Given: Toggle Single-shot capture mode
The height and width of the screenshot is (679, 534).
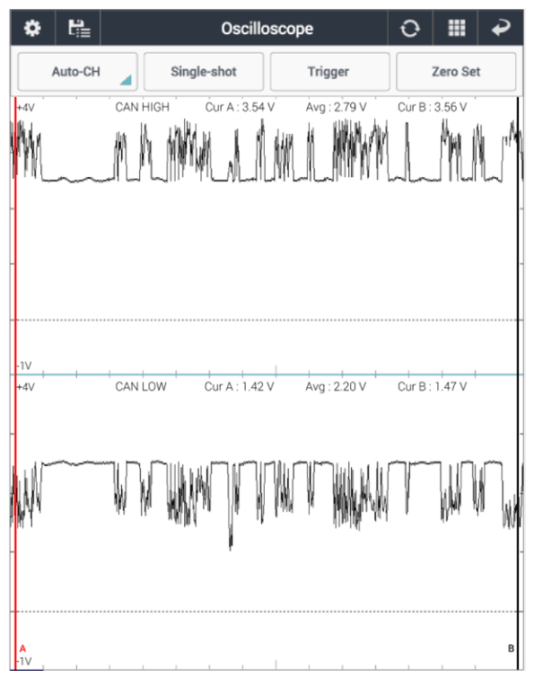Looking at the screenshot, I should coord(204,72).
